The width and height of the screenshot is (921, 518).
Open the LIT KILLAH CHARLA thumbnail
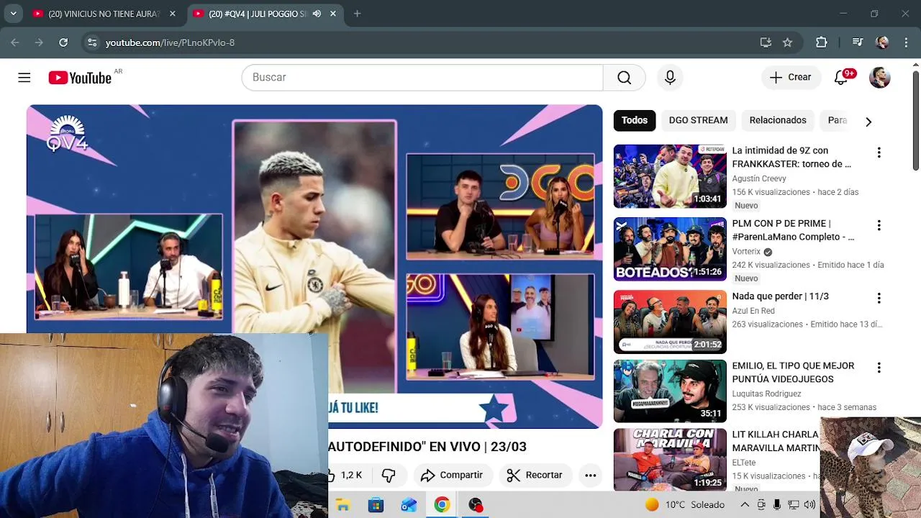click(x=670, y=459)
